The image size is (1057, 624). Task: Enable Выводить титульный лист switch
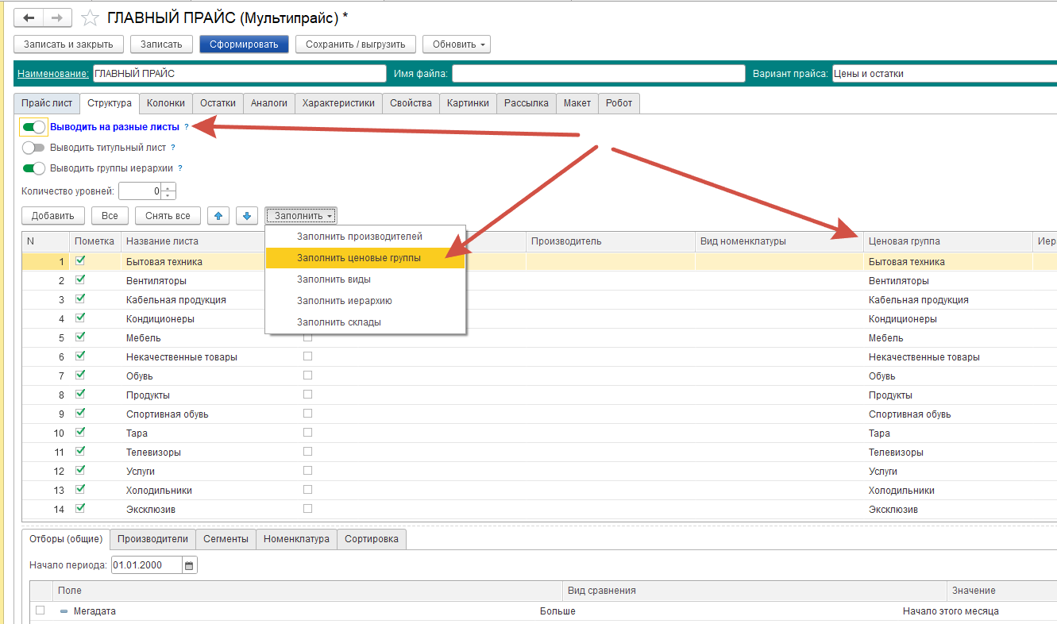point(34,148)
